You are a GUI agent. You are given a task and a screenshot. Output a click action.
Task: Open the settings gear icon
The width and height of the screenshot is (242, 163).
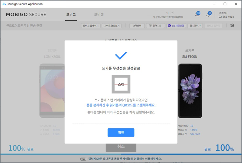tap(232, 25)
